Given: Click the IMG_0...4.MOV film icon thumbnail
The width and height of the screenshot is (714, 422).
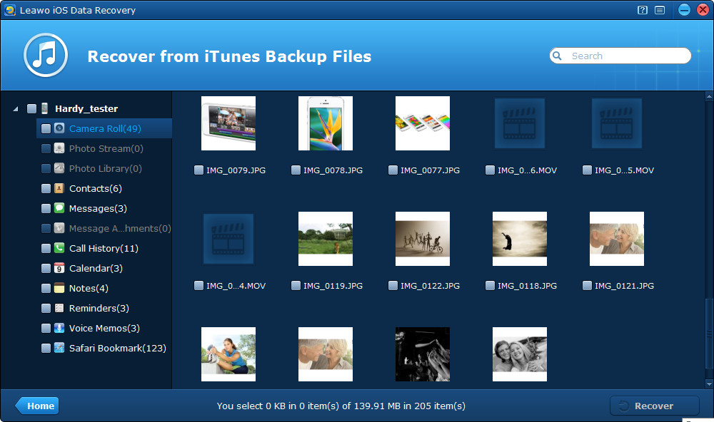Looking at the screenshot, I should (228, 239).
